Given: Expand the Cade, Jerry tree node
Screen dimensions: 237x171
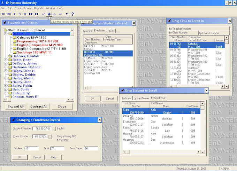Looking at the screenshot, I should pyautogui.click(x=6, y=93).
